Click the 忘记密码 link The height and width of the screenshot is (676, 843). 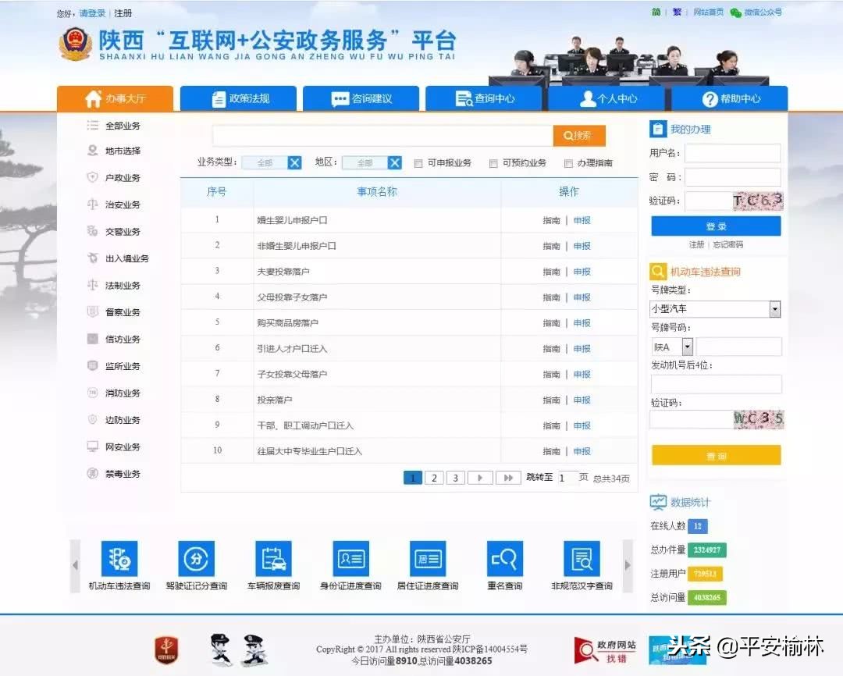[x=728, y=244]
